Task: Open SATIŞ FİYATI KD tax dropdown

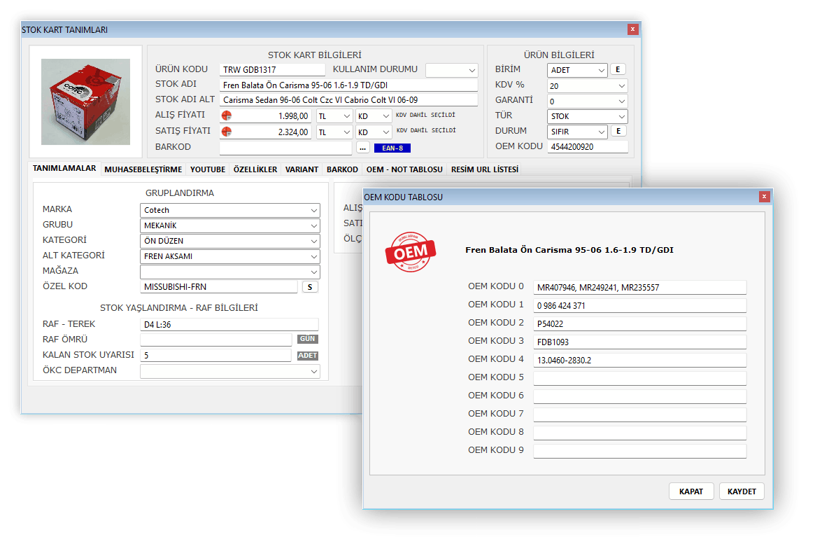Action: coord(374,132)
